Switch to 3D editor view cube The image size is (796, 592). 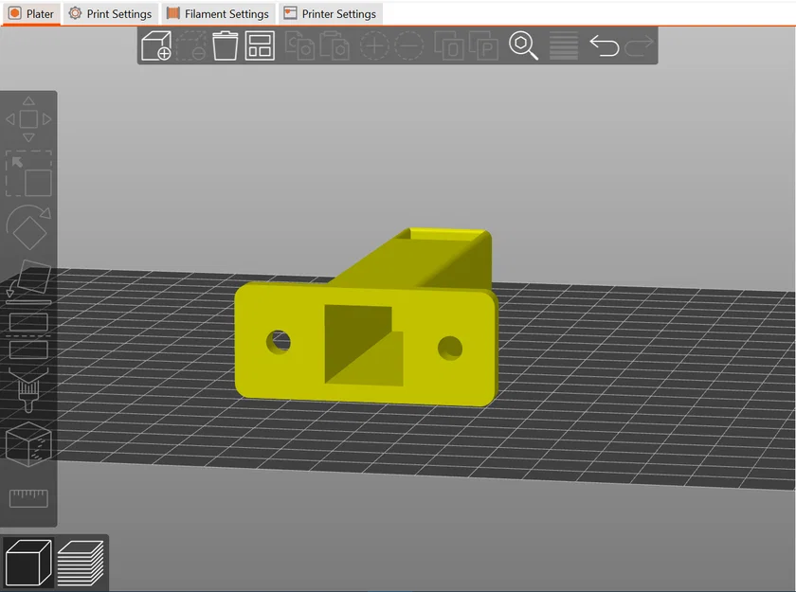28,563
